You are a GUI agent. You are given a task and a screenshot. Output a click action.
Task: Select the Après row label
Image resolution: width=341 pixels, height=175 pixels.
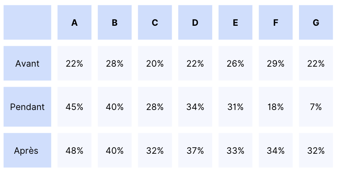(27, 150)
